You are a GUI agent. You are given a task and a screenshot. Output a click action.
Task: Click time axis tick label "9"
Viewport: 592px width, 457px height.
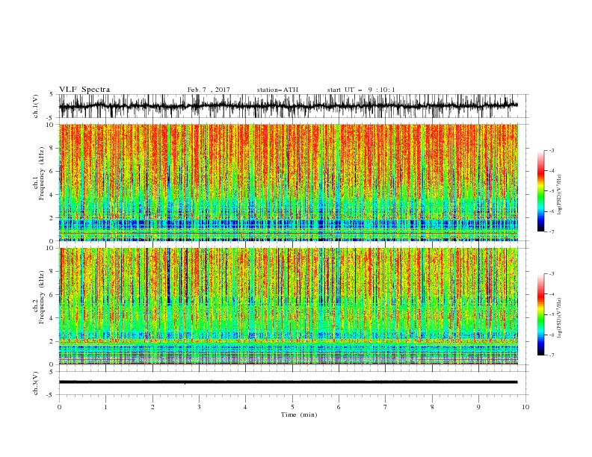pyautogui.click(x=478, y=407)
